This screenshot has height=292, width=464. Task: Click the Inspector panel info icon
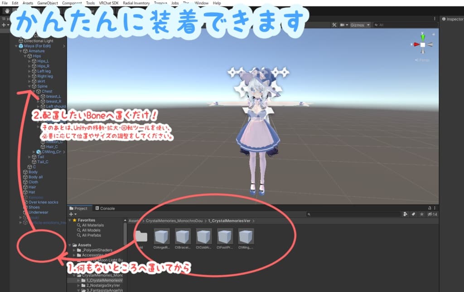[x=443, y=19]
